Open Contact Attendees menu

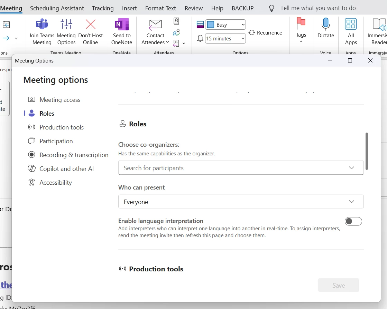click(x=155, y=32)
